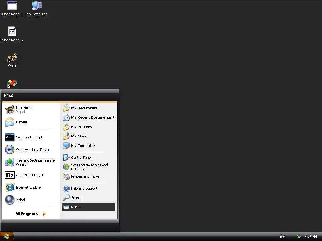
Task: Launch Internet Explorer from Start menu
Action: (x=31, y=187)
